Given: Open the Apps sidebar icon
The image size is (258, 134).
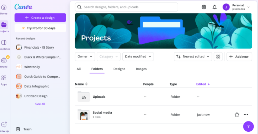Looking at the screenshot, I should click(4, 78).
